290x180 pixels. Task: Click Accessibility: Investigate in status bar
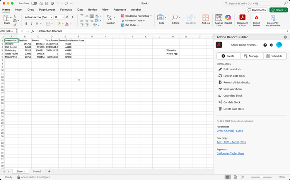[34, 177]
